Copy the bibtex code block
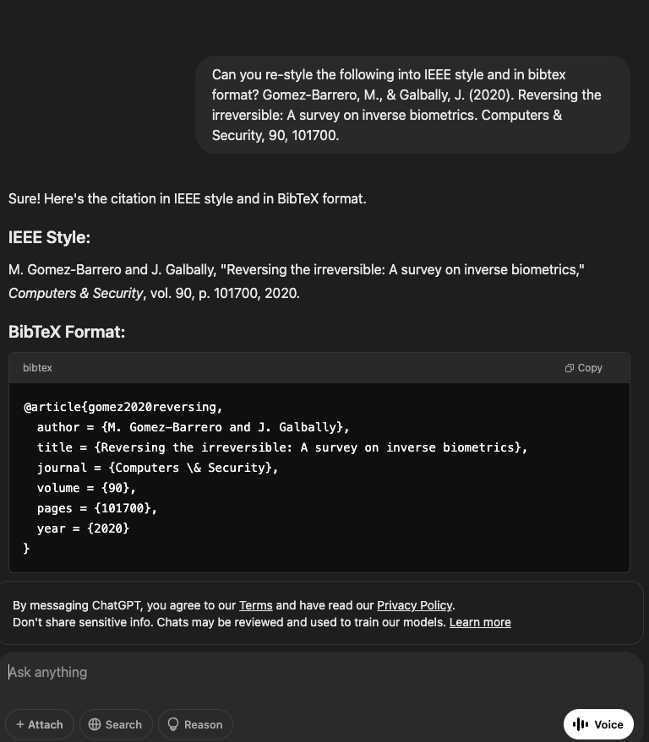Viewport: 649px width, 742px height. pos(583,368)
